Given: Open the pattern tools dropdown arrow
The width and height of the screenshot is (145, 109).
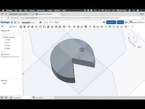Looking at the screenshot, I should pyautogui.click(x=67, y=27).
